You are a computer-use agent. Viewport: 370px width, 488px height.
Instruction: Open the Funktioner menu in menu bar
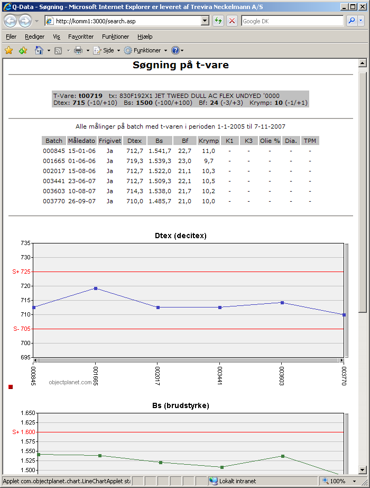tap(115, 37)
